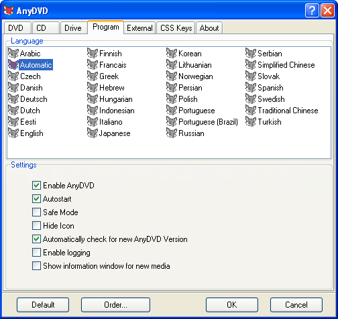Click the fox icon next to Polish
This screenshot has width=338, height=319.
(x=172, y=99)
